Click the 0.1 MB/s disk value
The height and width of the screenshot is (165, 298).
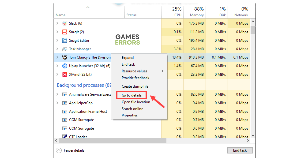[x=219, y=57]
